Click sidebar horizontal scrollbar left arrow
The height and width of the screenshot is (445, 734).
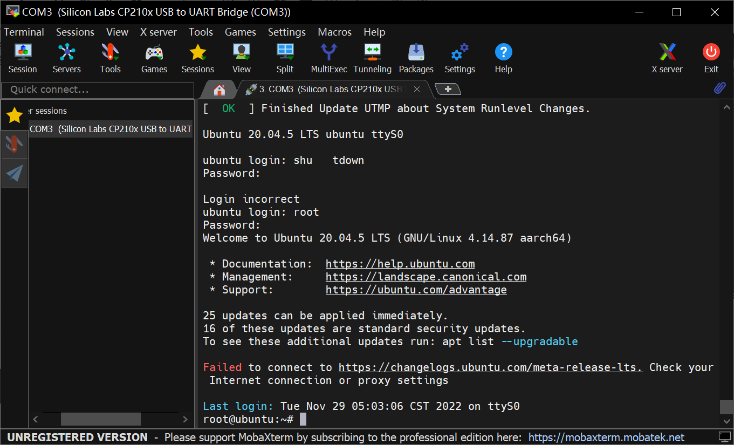[x=36, y=419]
